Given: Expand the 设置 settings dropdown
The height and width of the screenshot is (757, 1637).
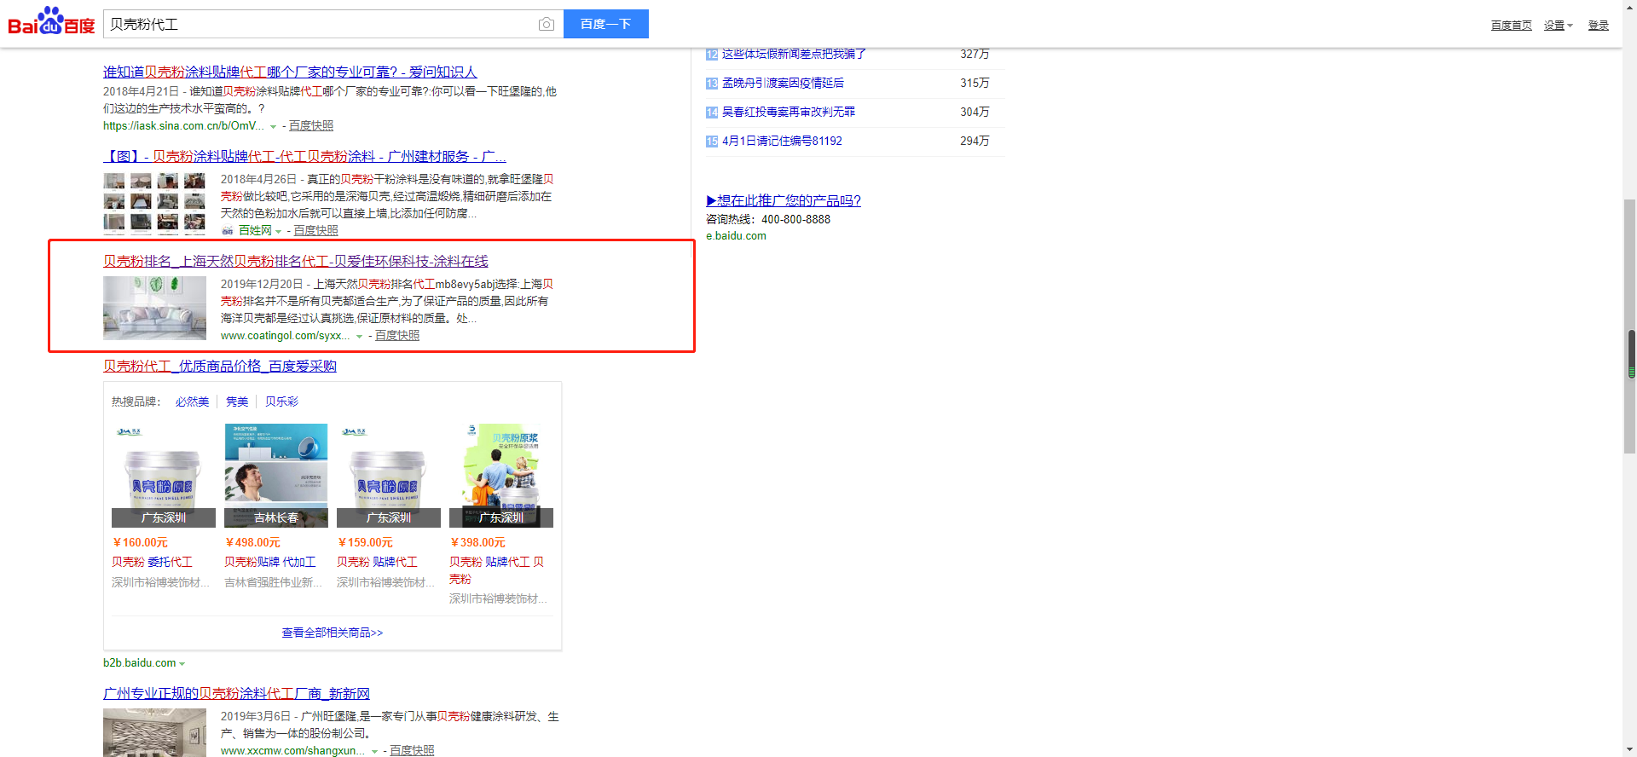Looking at the screenshot, I should pos(1558,26).
